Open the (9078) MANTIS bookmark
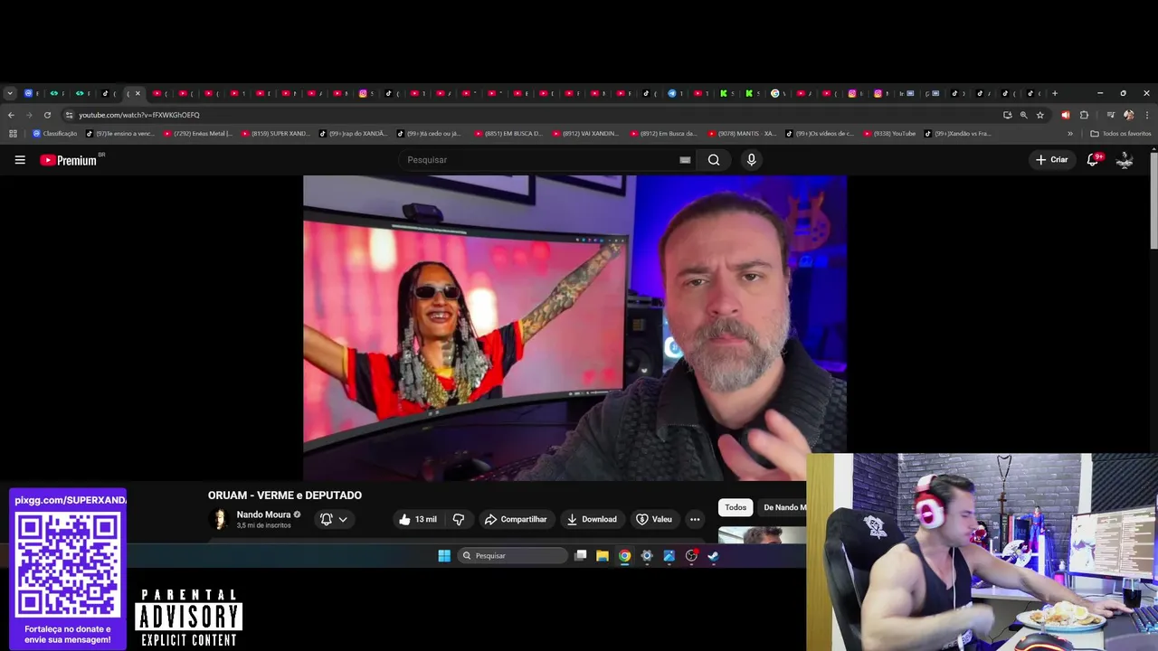Image resolution: width=1158 pixels, height=651 pixels. coord(743,134)
